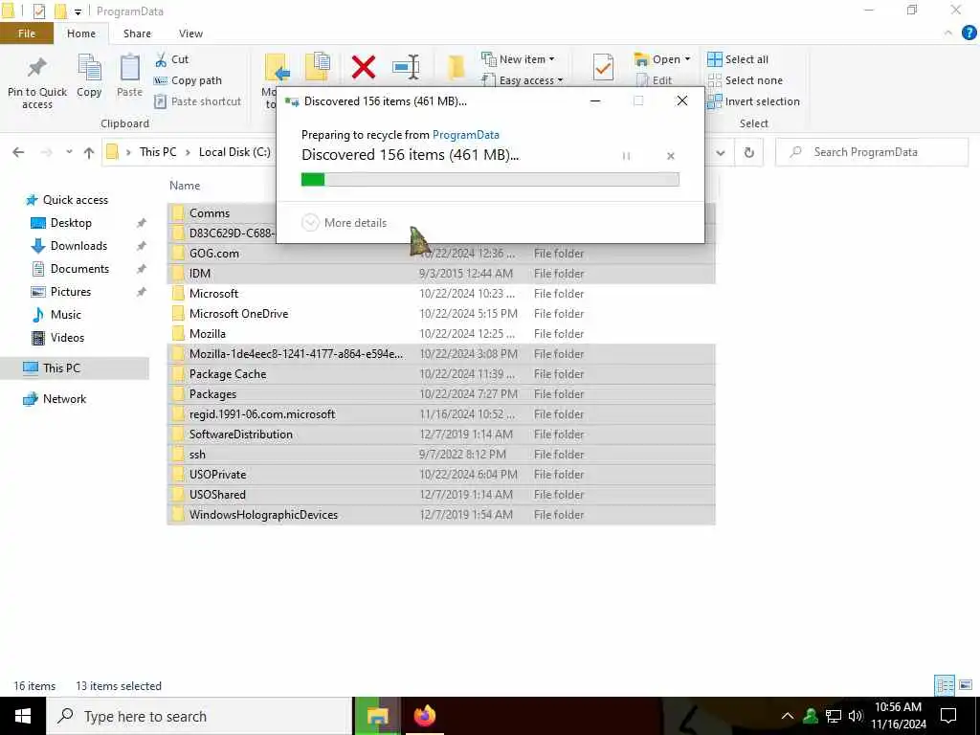Open the volume speaker tray icon

pos(856,716)
